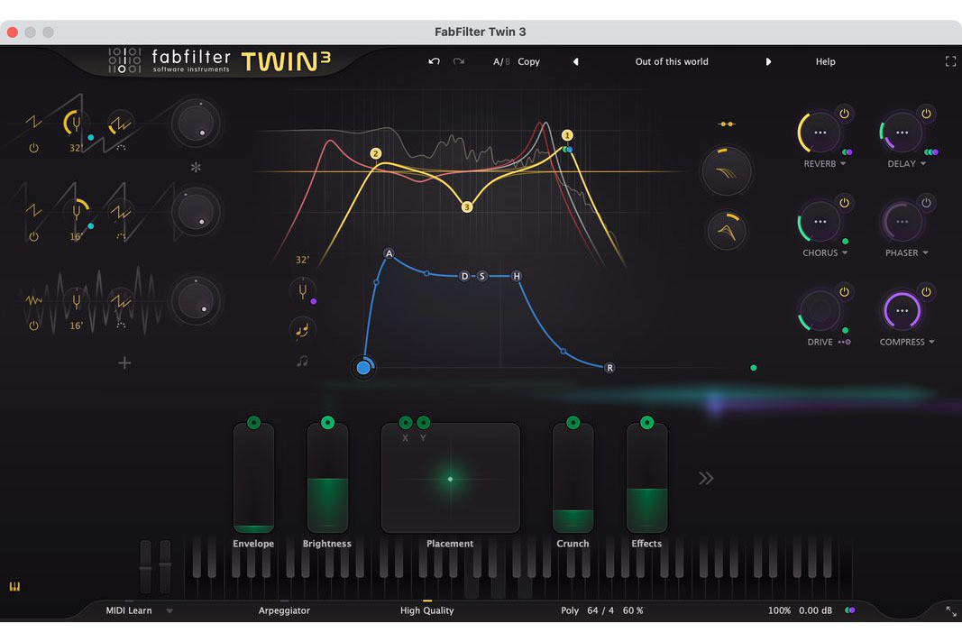This screenshot has height=642, width=962.
Task: Click the resize icon in bottom-right corner
Action: click(950, 611)
